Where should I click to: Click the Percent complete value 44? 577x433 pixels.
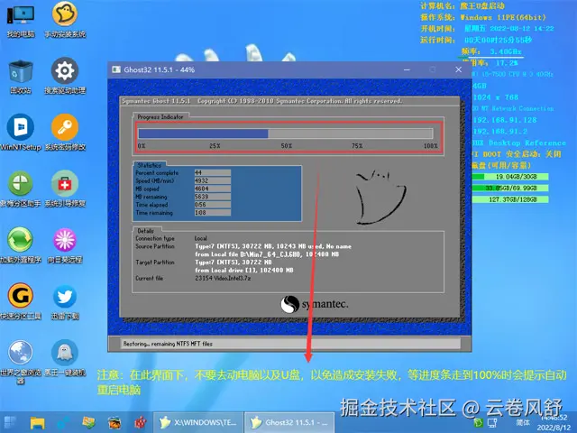[x=213, y=172]
